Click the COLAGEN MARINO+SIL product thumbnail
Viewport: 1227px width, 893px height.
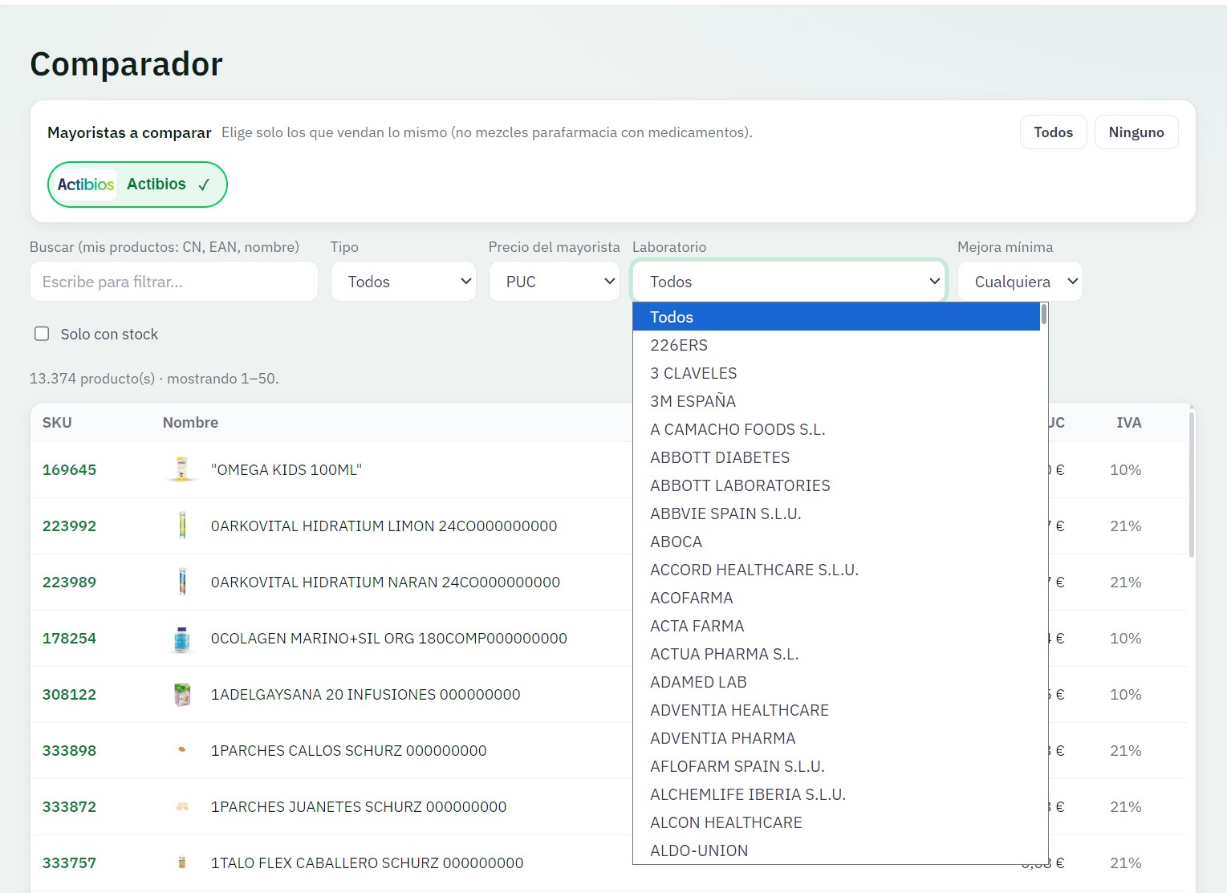tap(182, 638)
